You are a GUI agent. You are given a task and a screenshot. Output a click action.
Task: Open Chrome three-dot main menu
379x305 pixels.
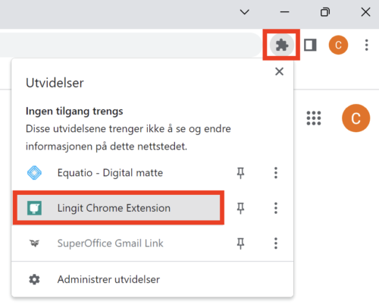click(366, 46)
